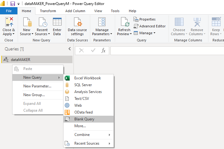Switch to the Home tab

click(x=26, y=11)
